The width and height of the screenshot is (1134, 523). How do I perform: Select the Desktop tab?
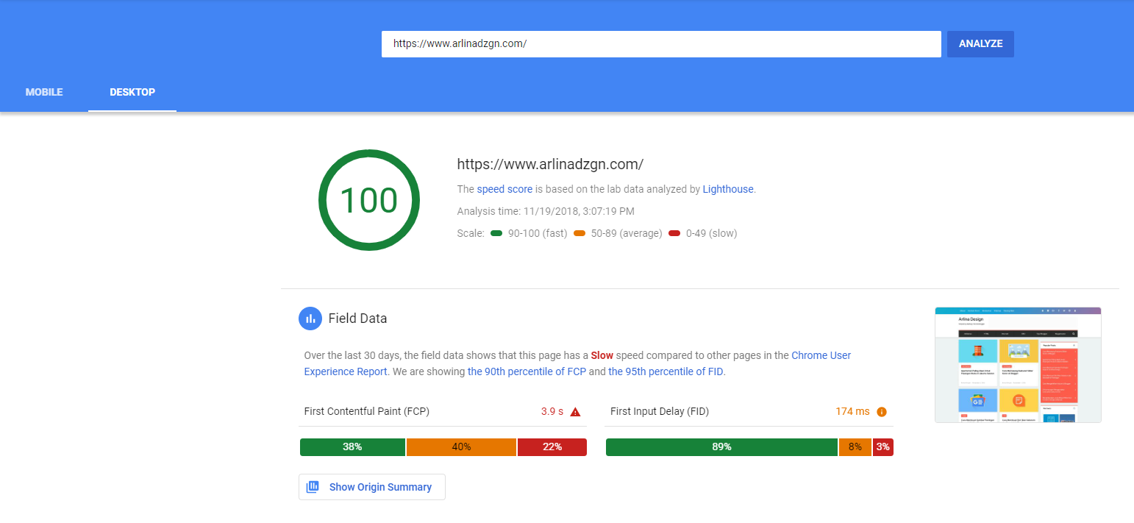point(132,93)
